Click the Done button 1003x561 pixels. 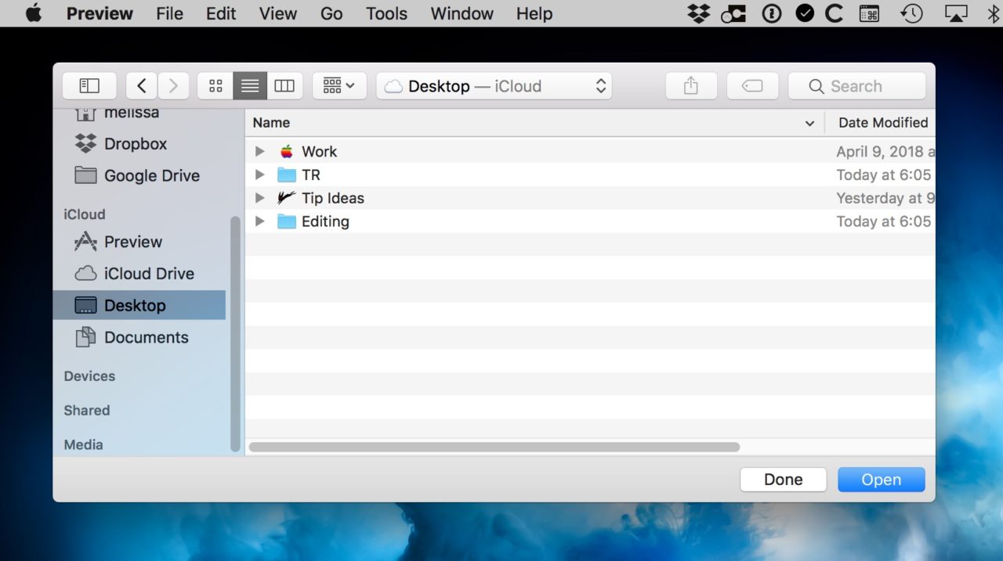pyautogui.click(x=784, y=480)
